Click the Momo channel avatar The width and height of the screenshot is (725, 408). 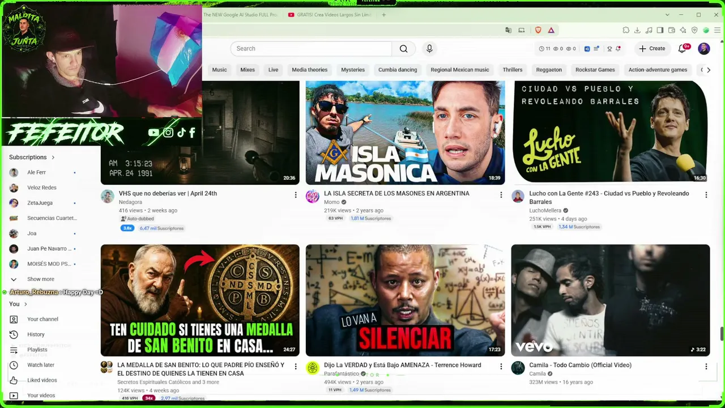313,197
